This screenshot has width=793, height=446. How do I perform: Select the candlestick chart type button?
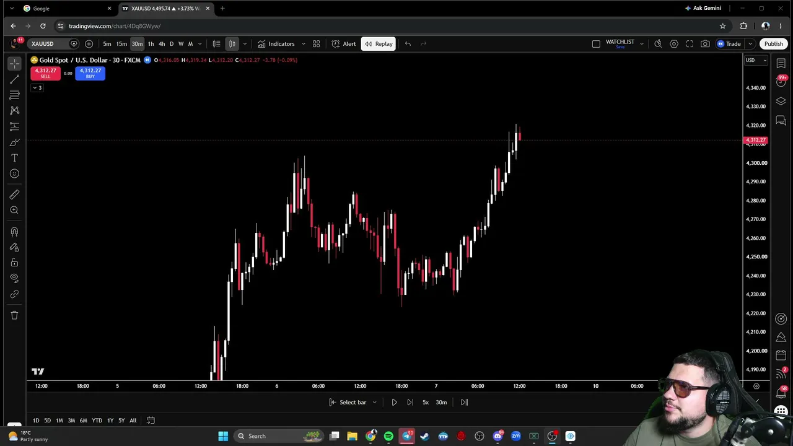(x=232, y=44)
